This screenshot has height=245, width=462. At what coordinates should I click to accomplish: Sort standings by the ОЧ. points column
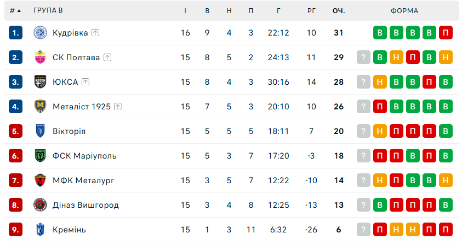click(x=338, y=10)
